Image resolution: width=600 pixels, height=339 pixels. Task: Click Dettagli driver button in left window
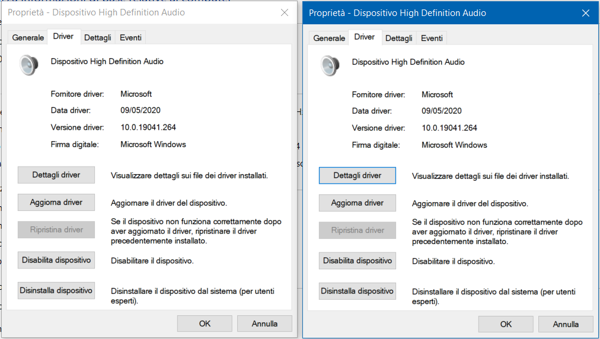[56, 175]
